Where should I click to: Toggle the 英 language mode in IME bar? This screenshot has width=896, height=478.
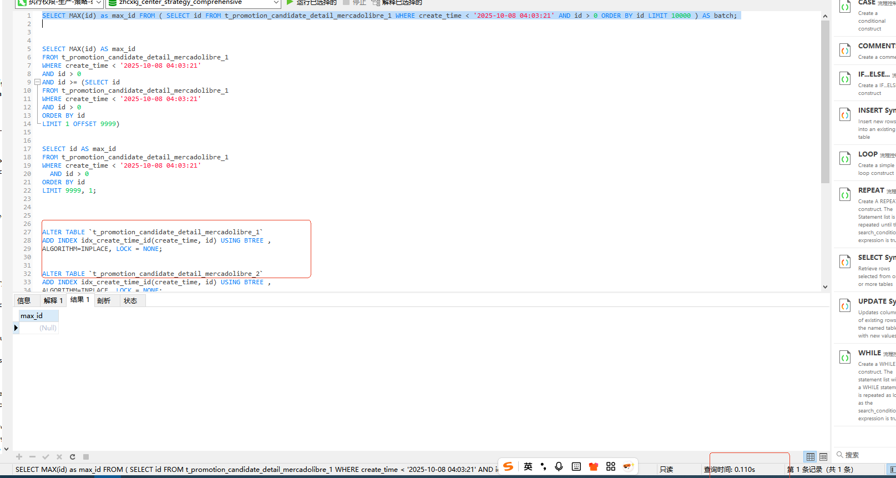coord(528,466)
